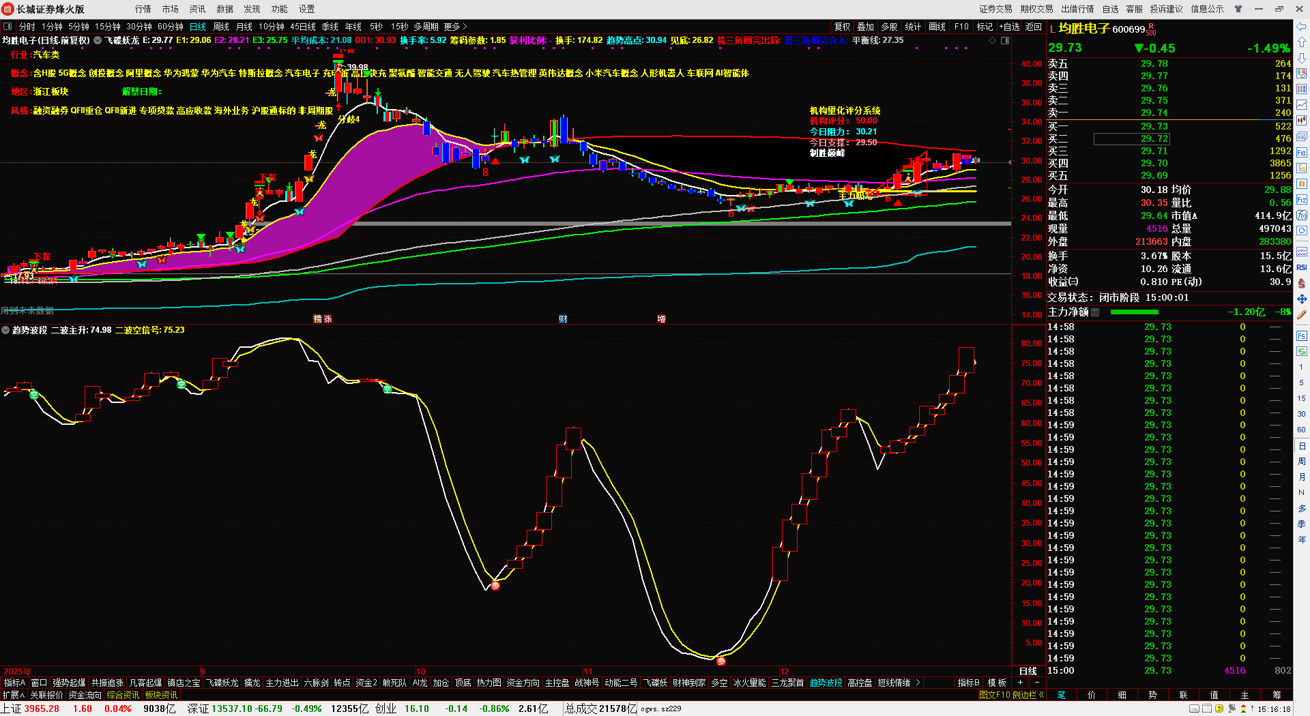Click the list window icon left of 分时
This screenshot has width=1310, height=716.
pyautogui.click(x=8, y=27)
